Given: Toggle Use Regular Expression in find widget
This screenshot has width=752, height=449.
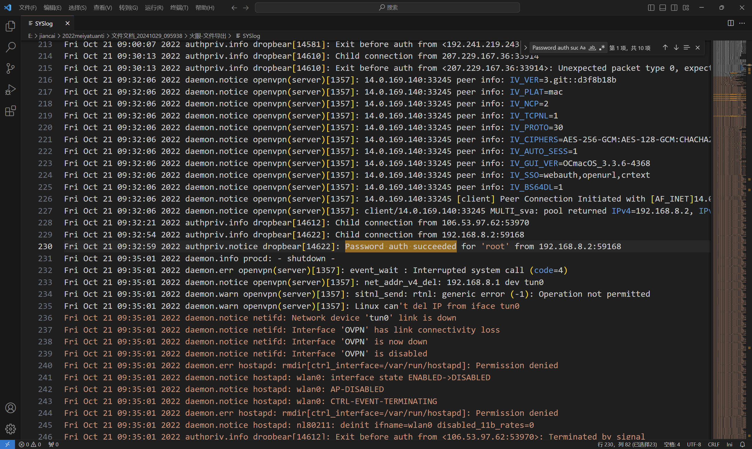Looking at the screenshot, I should coord(602,48).
